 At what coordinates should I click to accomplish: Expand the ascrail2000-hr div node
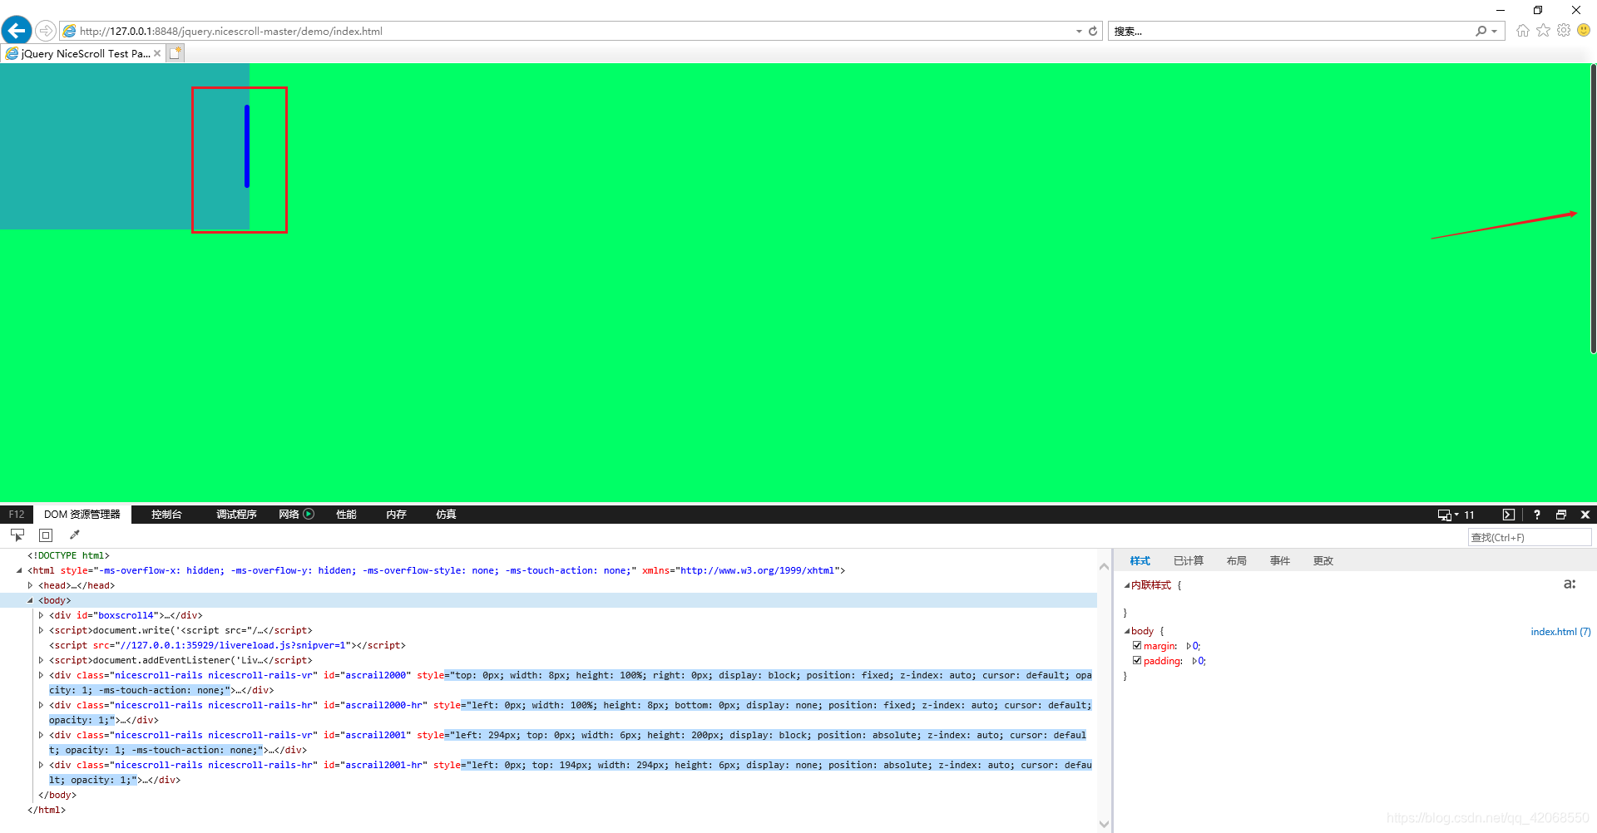(41, 705)
